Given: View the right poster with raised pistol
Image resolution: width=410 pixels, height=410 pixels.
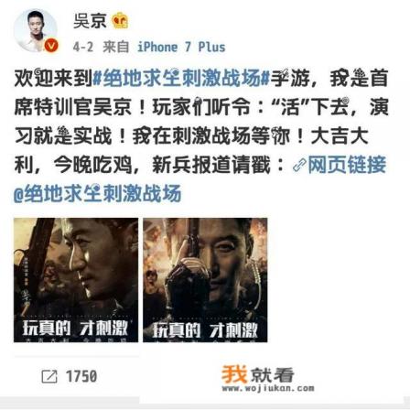Looking at the screenshot, I should [x=205, y=280].
